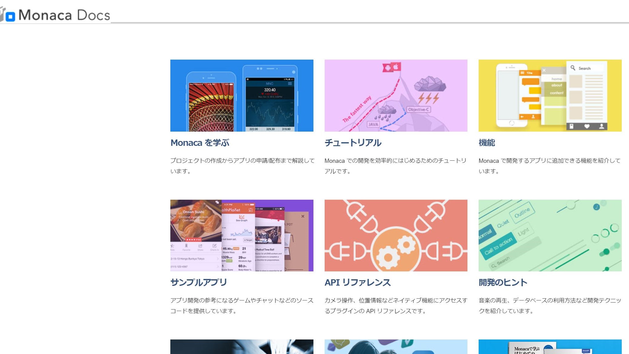This screenshot has height=354, width=629.
Task: Open the サンプルアプリ screenshot collage image
Action: 242,235
